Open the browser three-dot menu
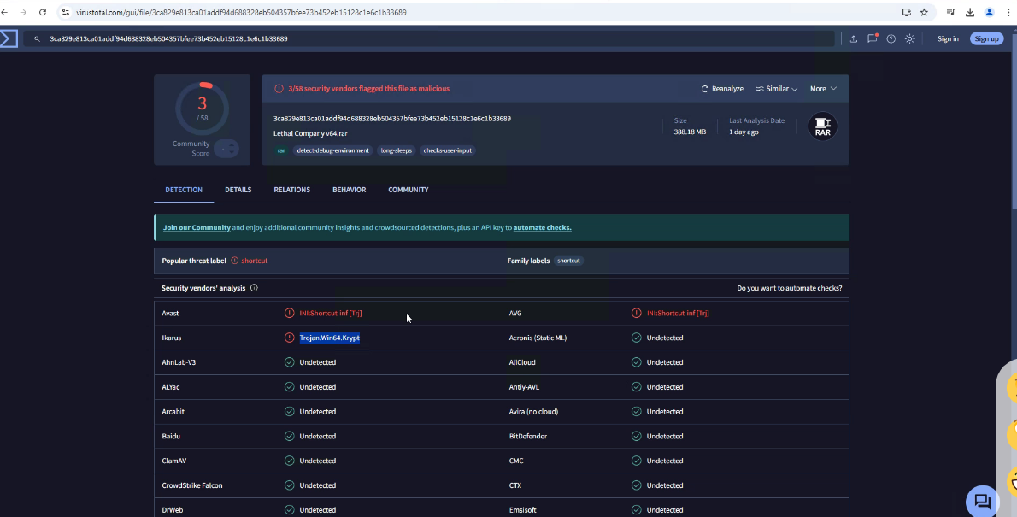This screenshot has width=1017, height=517. click(1008, 12)
